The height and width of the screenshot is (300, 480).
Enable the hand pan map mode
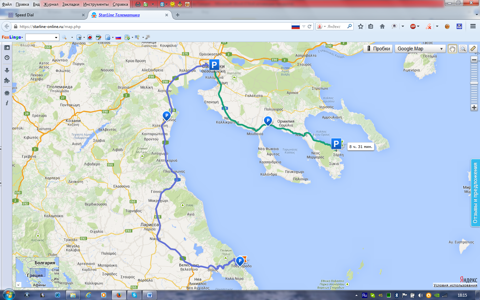click(x=452, y=49)
